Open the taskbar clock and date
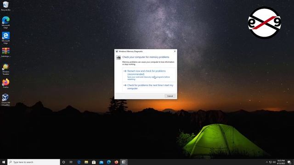This screenshot has width=294, height=165. 281,162
